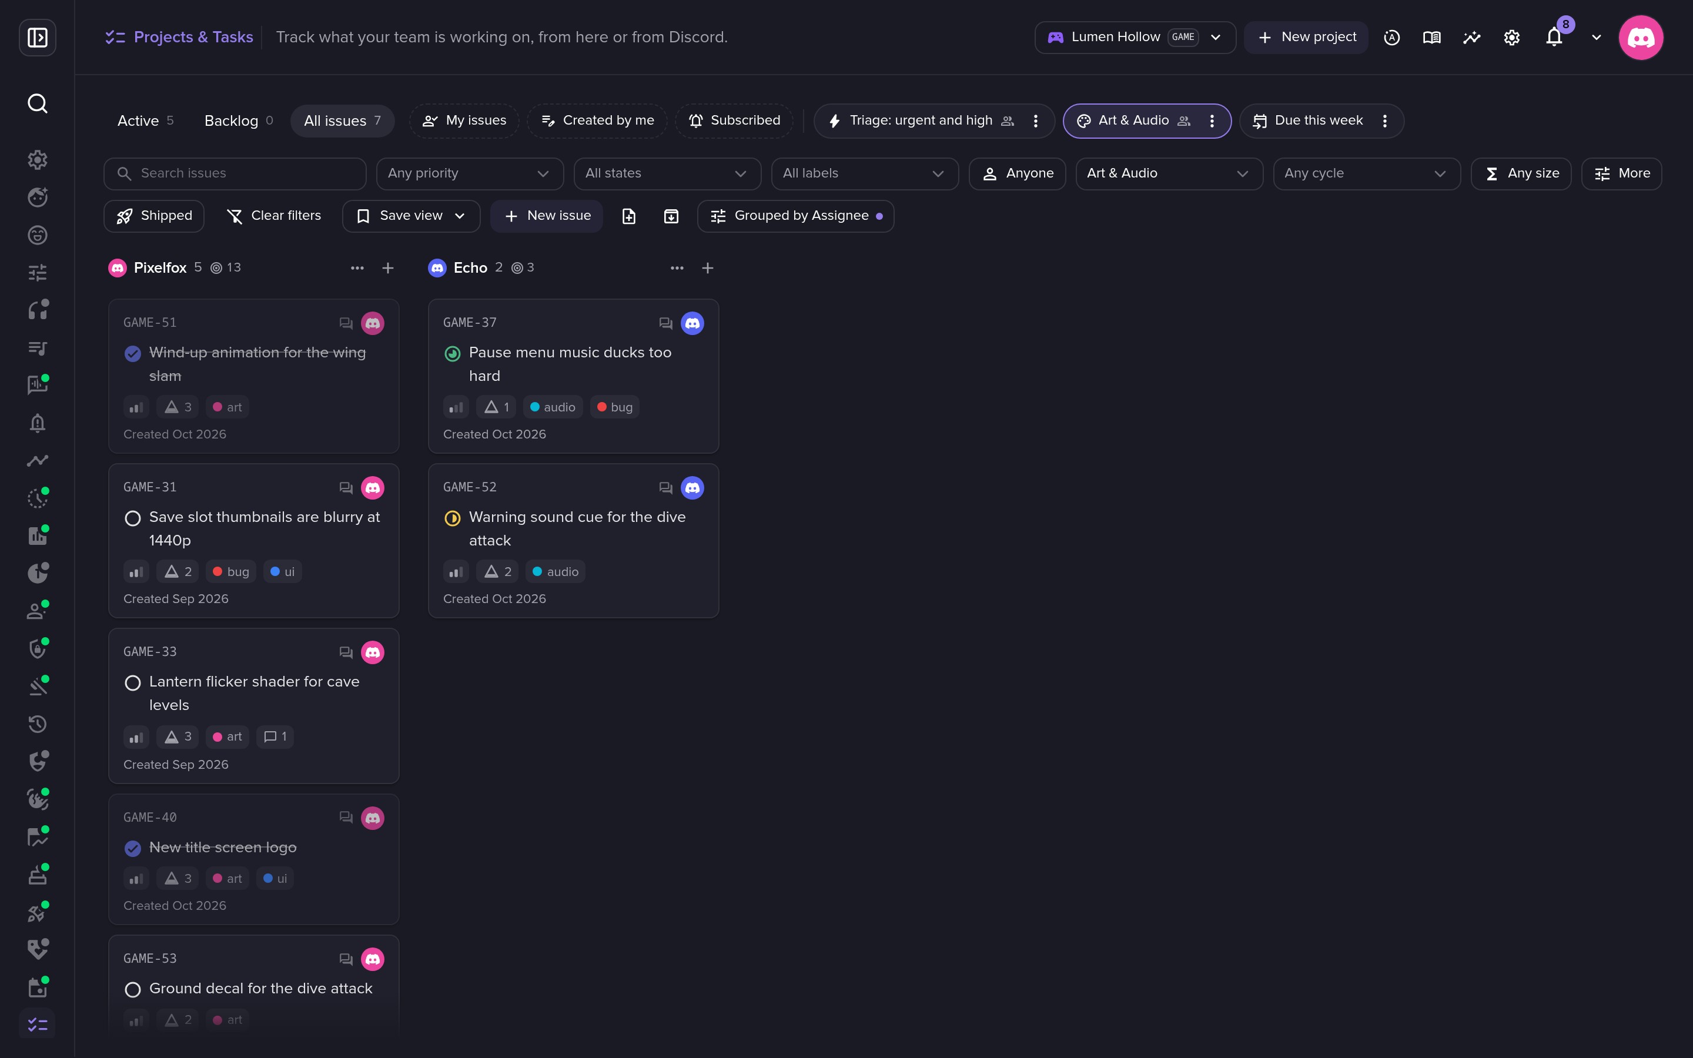Add issue to Echo column
The height and width of the screenshot is (1058, 1693).
coord(707,268)
